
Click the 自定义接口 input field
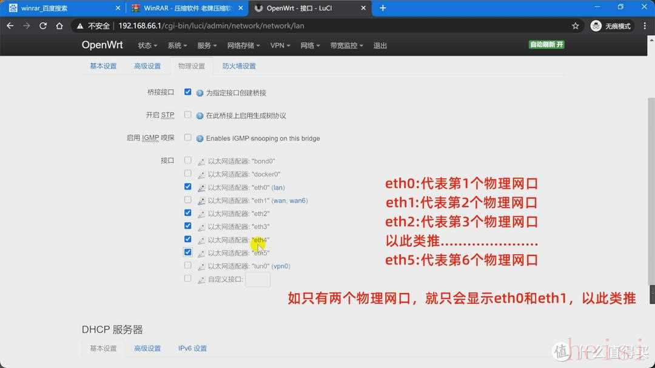tap(258, 279)
